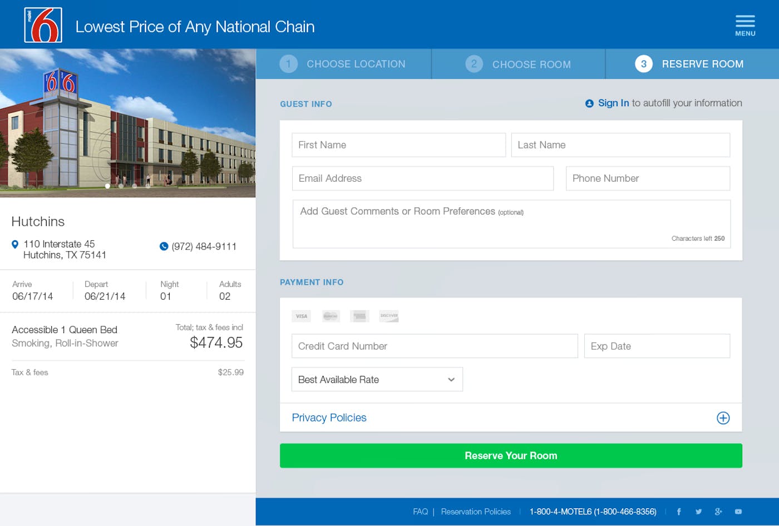Expand Privacy Policies with the plus icon
The image size is (779, 526).
723,418
